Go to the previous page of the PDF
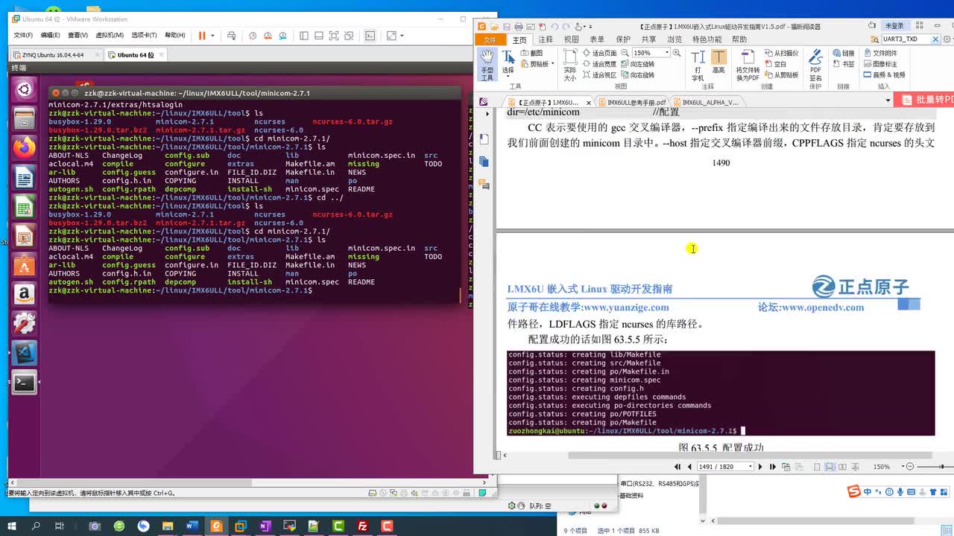Screen dimensions: 954x536 [688, 467]
